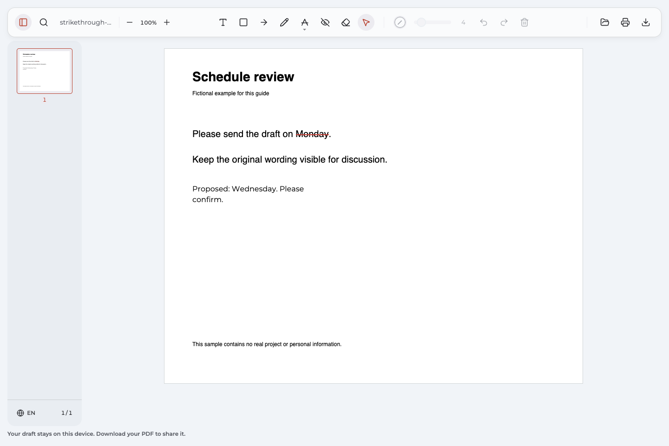Adjust the stroke thickness slider
Viewport: 669px width, 446px height.
[x=433, y=22]
